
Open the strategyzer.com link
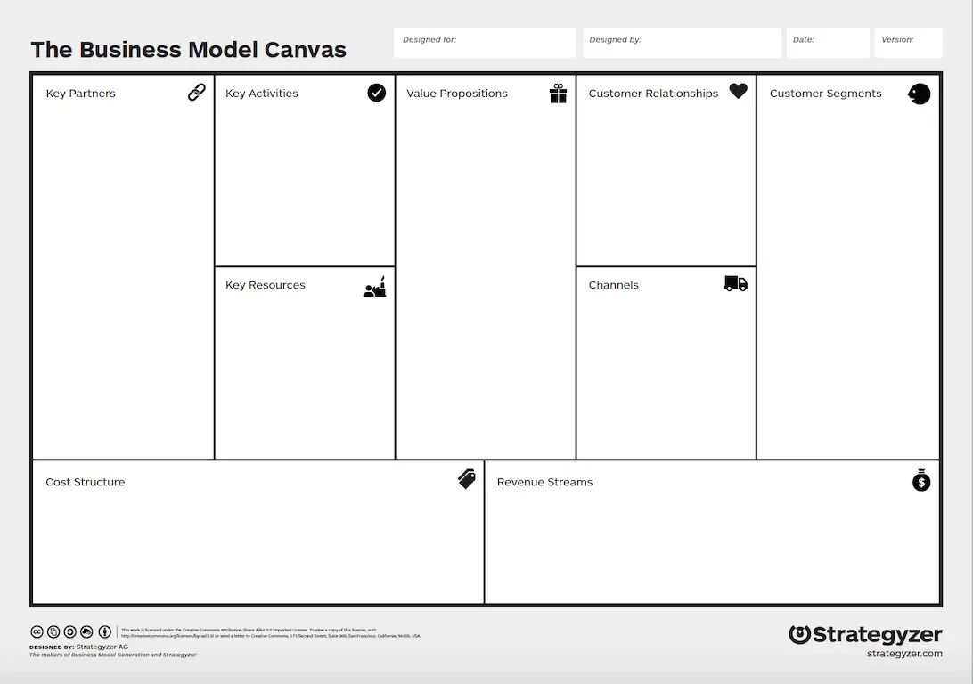coord(903,651)
